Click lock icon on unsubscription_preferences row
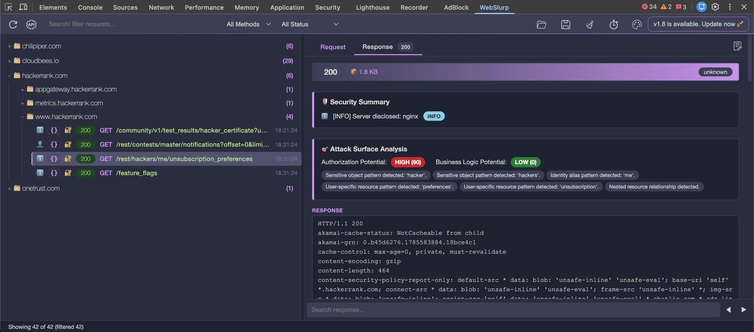 pyautogui.click(x=68, y=159)
